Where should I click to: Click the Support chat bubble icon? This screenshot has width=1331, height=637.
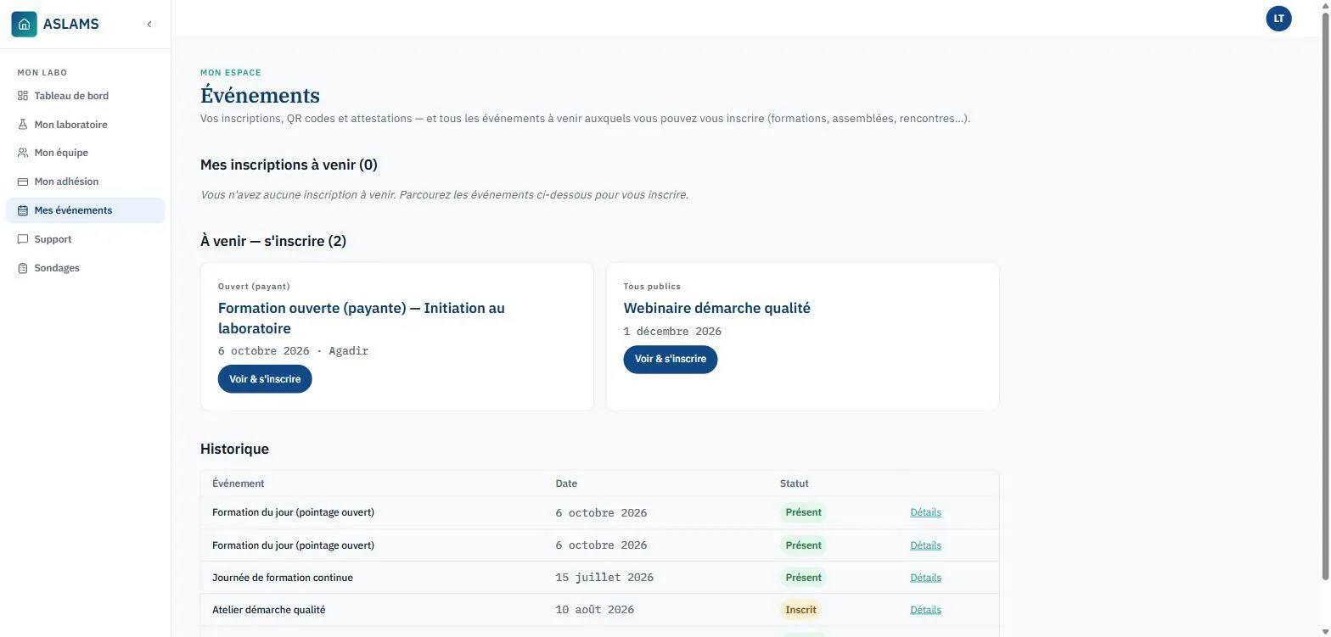pyautogui.click(x=23, y=239)
